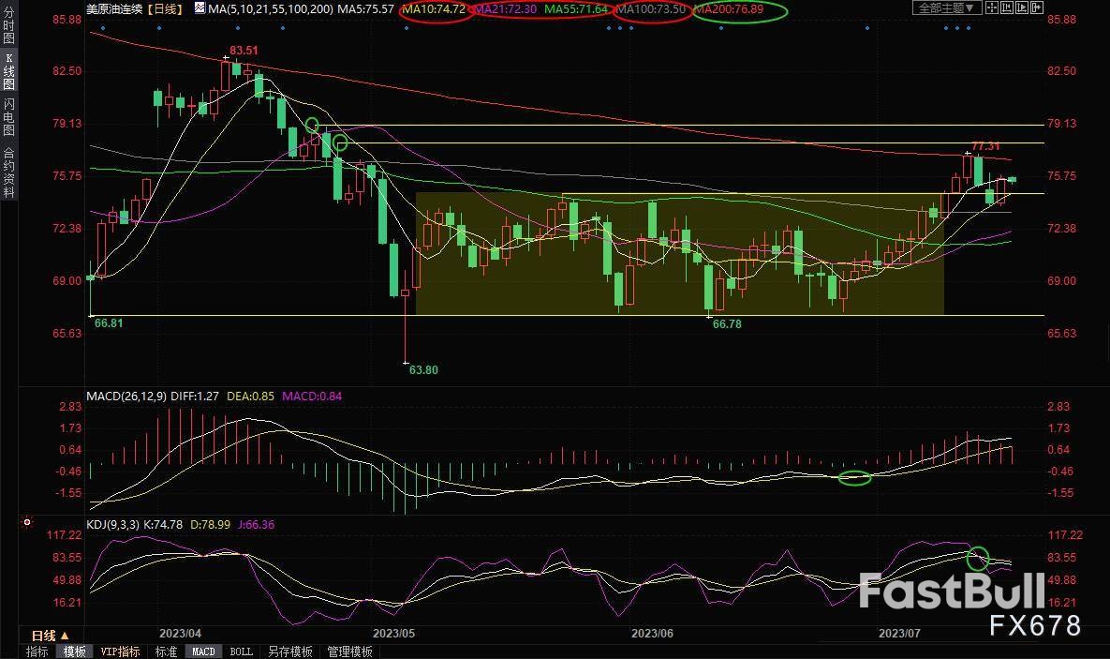
Task: Toggle the MACD indicator template
Action: click(202, 652)
